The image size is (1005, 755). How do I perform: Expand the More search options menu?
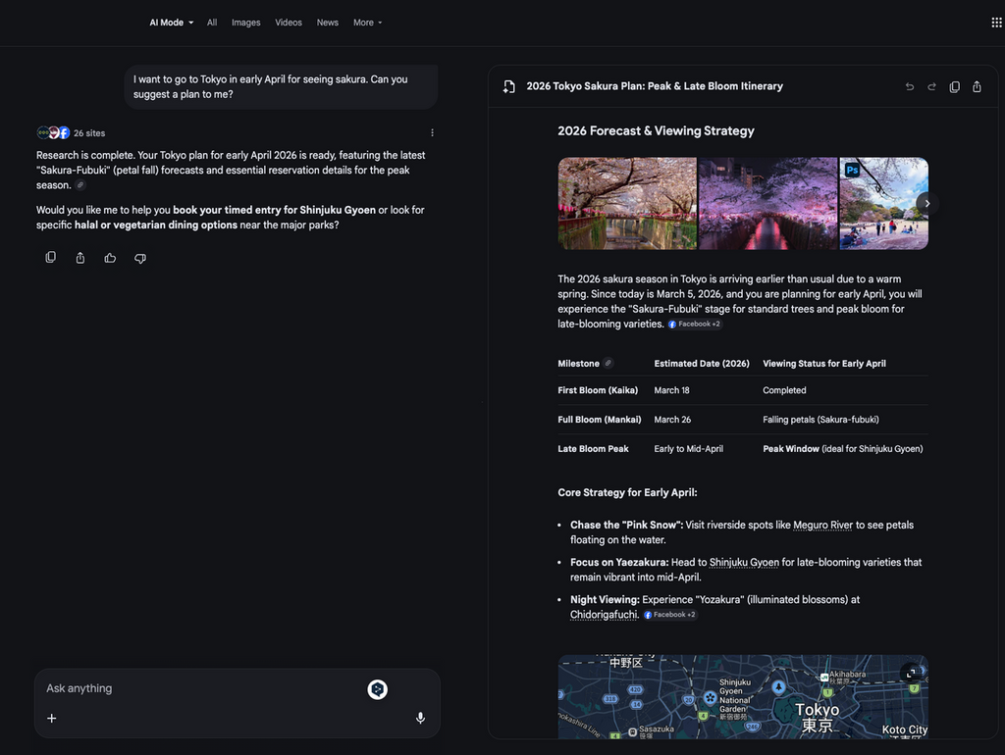[x=367, y=23]
